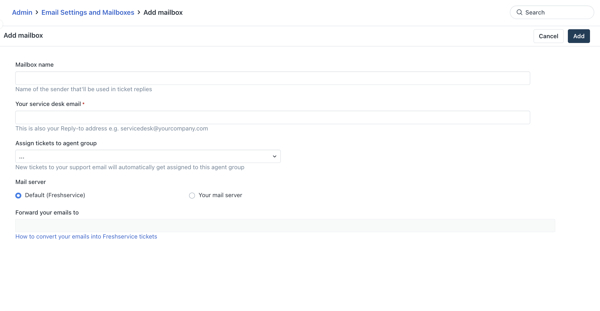Open How to convert emails link
600x311 pixels.
[86, 237]
